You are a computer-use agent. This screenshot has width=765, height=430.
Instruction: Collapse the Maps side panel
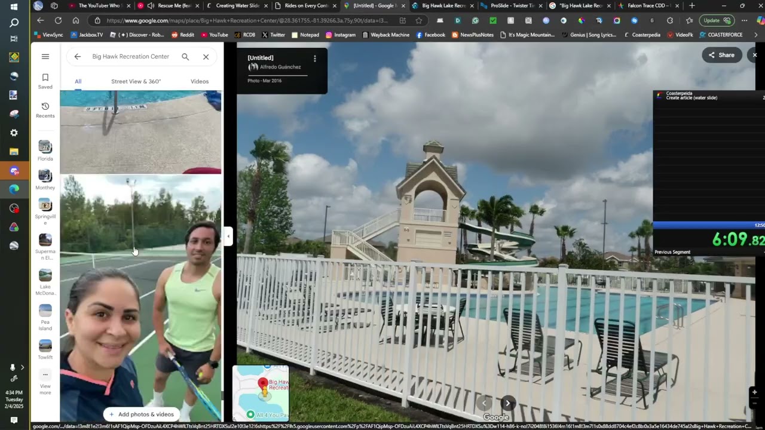tap(228, 236)
